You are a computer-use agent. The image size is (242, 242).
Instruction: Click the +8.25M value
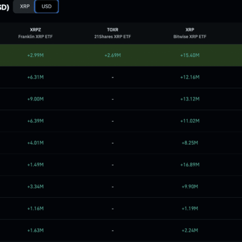click(190, 143)
